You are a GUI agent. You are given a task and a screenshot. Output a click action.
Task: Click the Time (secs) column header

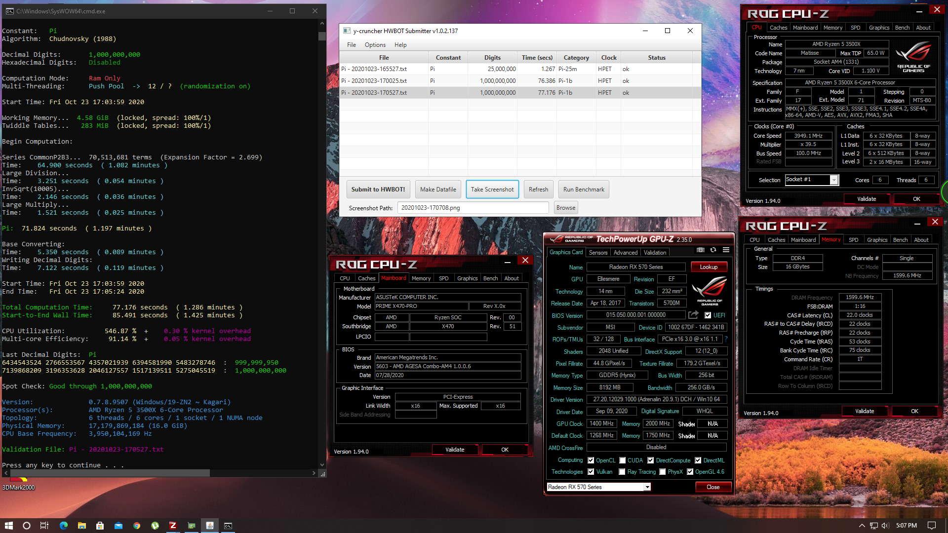click(537, 58)
